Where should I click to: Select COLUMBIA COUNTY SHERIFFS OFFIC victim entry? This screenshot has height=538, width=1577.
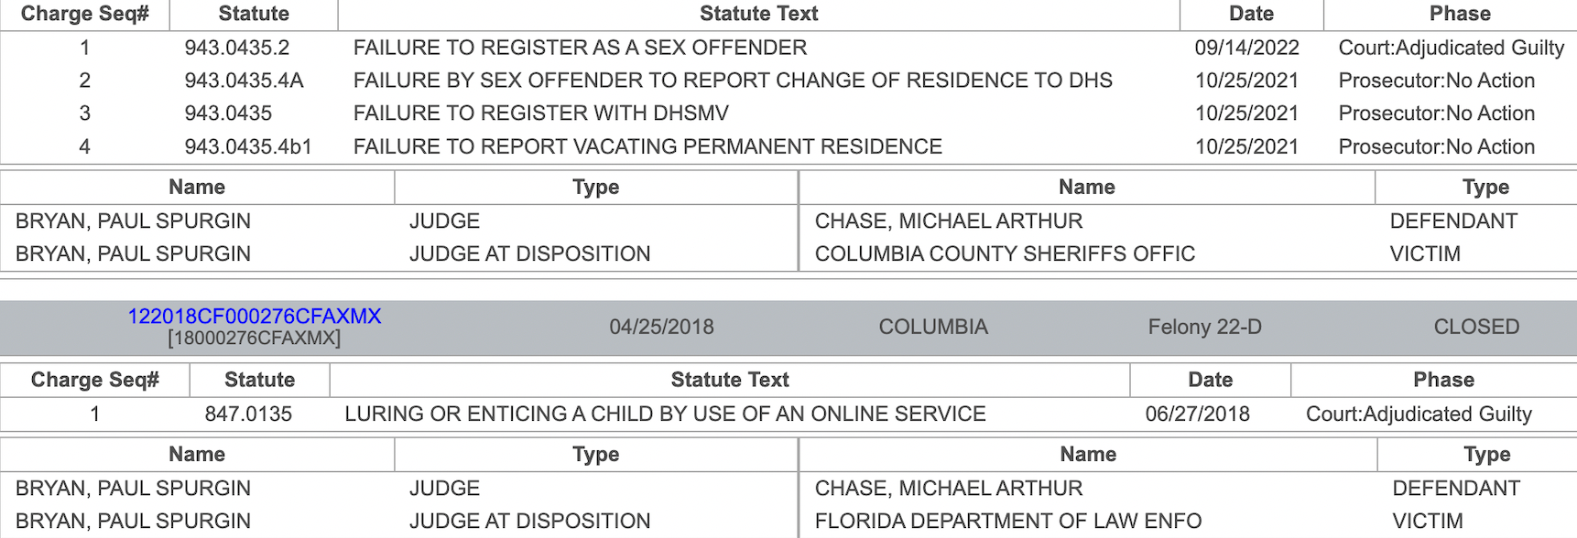point(1005,253)
